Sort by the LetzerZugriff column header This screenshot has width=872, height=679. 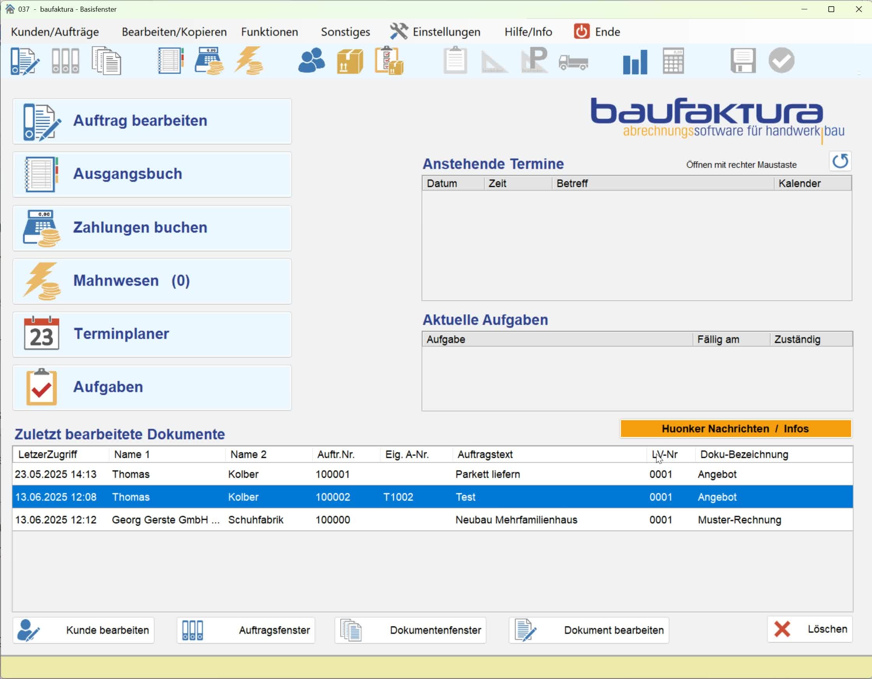pos(48,454)
